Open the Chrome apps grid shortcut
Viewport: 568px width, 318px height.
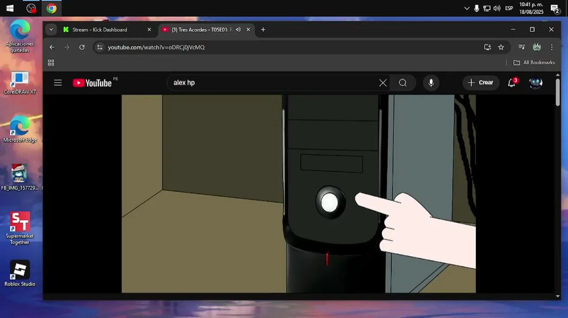(51, 63)
